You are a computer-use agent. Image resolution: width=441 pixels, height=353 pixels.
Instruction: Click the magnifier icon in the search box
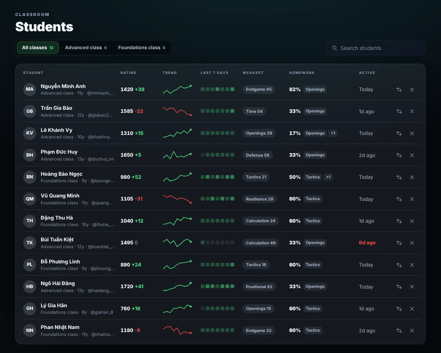(334, 48)
